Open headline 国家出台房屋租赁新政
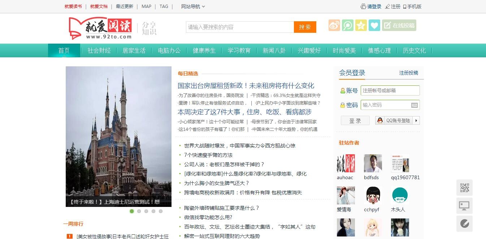This screenshot has height=239, width=486. [x=246, y=86]
